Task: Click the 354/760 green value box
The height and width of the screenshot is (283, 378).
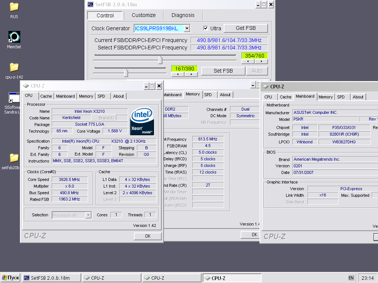Action: [x=255, y=56]
